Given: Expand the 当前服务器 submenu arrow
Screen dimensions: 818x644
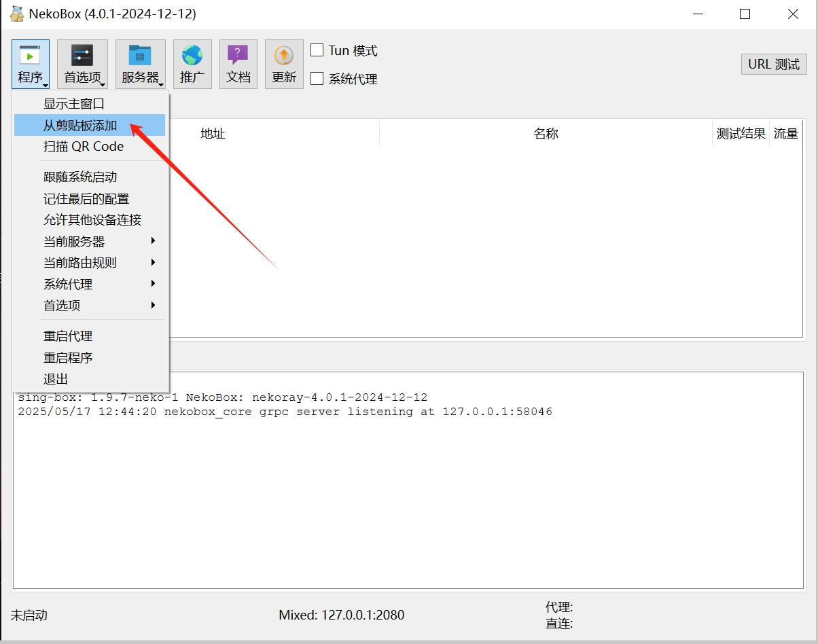Looking at the screenshot, I should [x=154, y=241].
